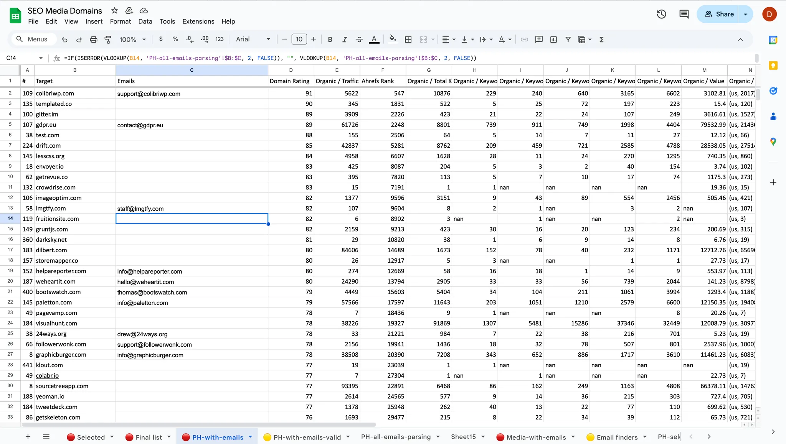Open the Share options dropdown arrow

click(x=745, y=14)
